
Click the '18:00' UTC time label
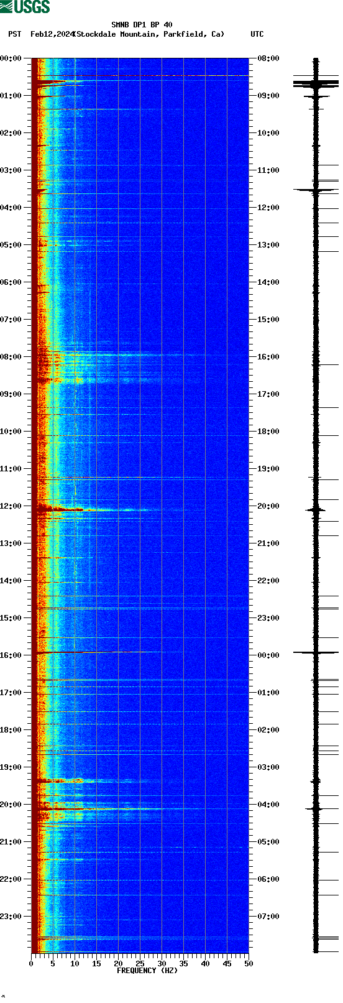click(268, 432)
